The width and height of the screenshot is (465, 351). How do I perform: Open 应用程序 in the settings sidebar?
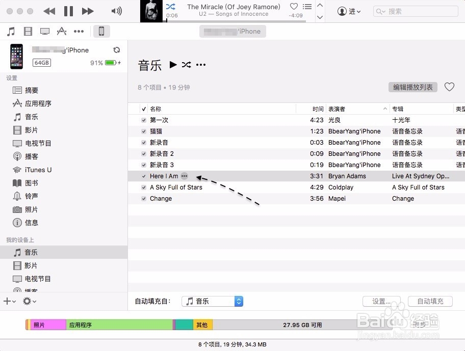32,103
